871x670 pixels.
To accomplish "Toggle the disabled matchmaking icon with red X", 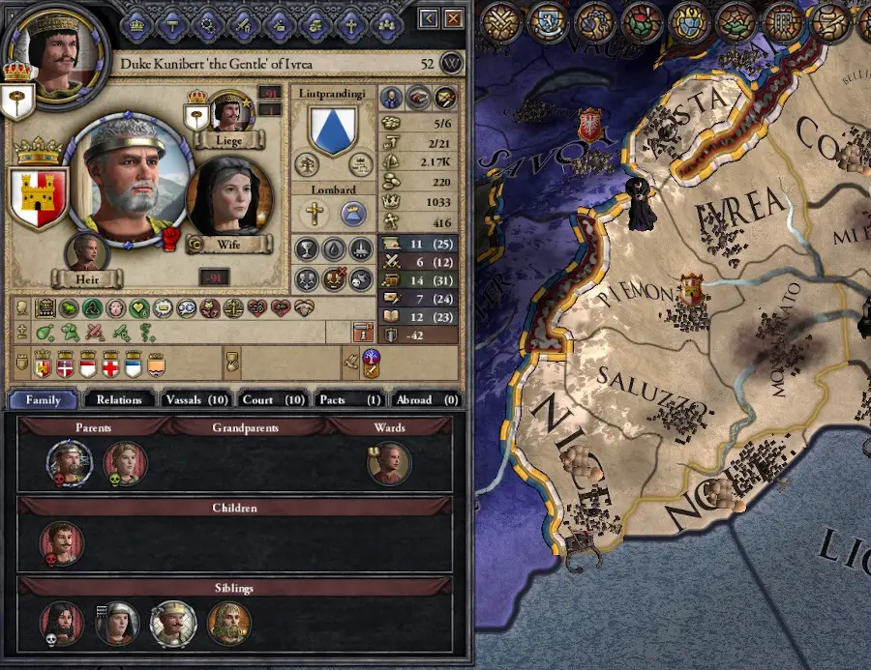I will (x=334, y=279).
